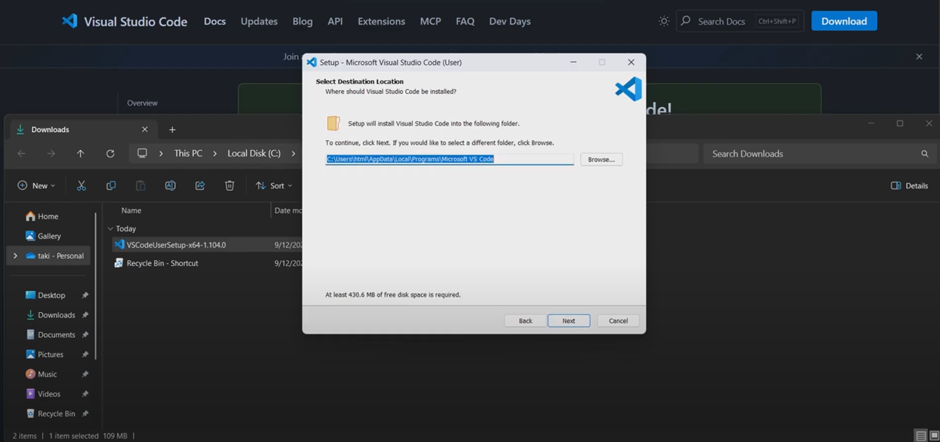Open the API link in website navigation
The image size is (940, 442).
[x=335, y=21]
